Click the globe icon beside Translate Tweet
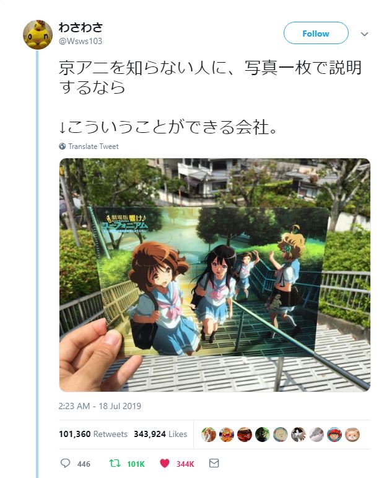This screenshot has height=478, width=392. 63,147
